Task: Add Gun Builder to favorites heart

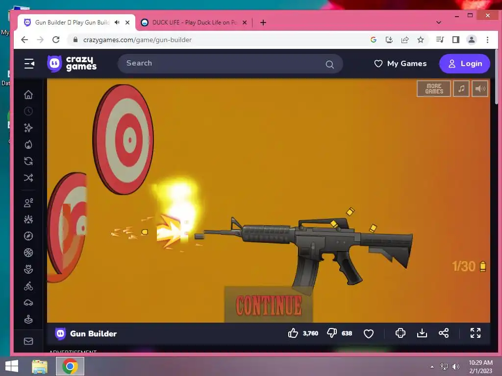Action: [369, 333]
